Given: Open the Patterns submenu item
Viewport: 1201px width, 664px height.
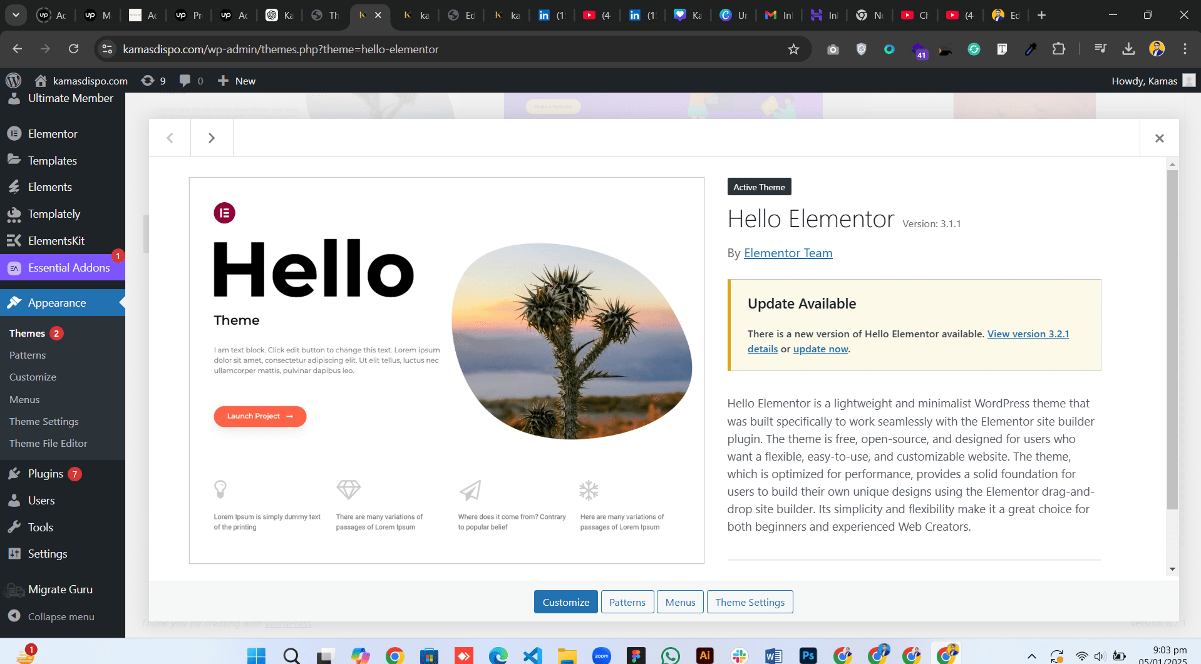Looking at the screenshot, I should pos(28,355).
